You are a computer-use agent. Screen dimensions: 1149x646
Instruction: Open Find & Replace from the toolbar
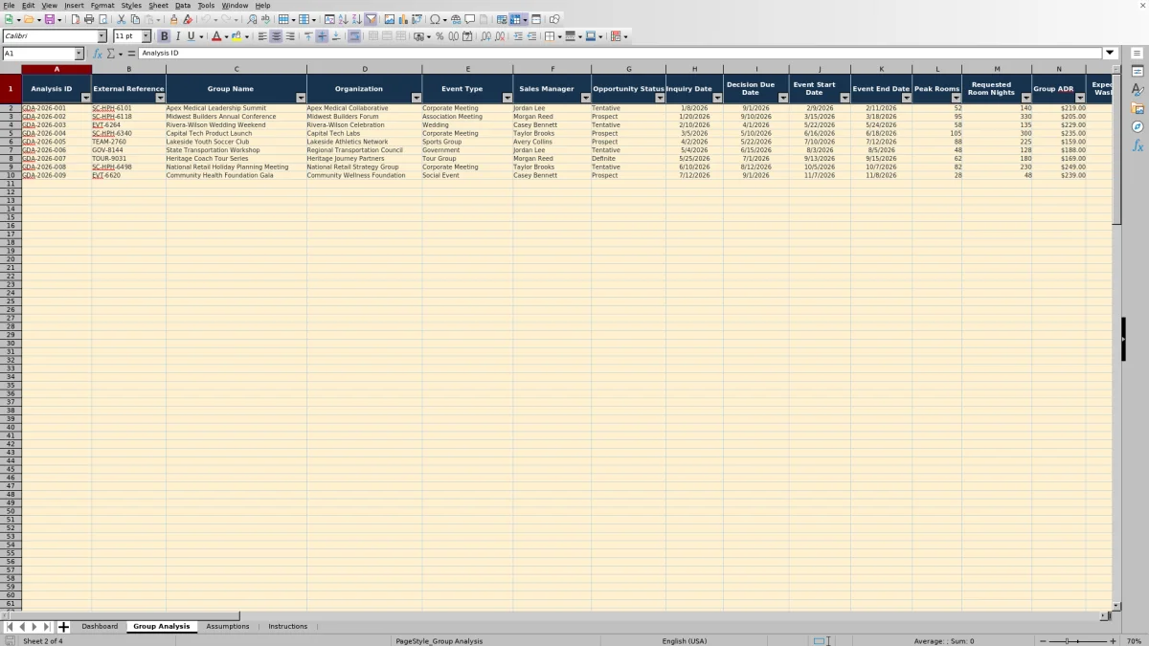click(252, 19)
